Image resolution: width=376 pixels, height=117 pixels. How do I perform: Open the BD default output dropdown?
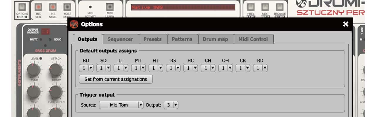tap(86, 68)
